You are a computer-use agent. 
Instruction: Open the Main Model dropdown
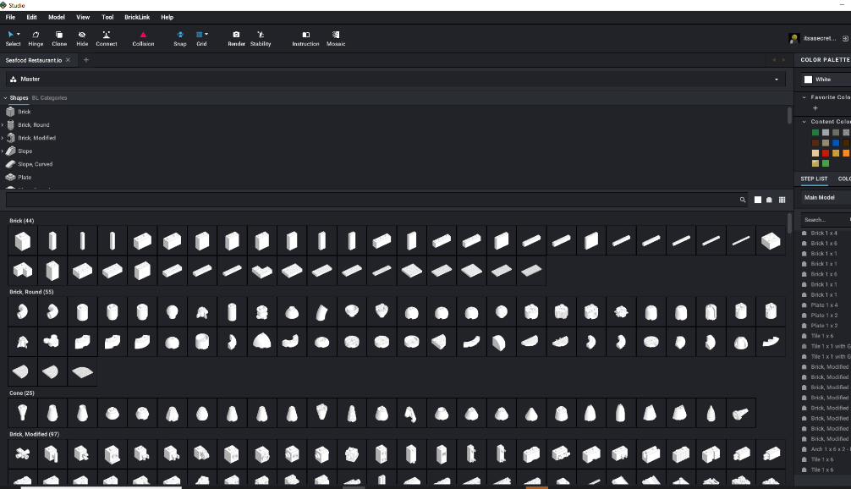pyautogui.click(x=826, y=198)
